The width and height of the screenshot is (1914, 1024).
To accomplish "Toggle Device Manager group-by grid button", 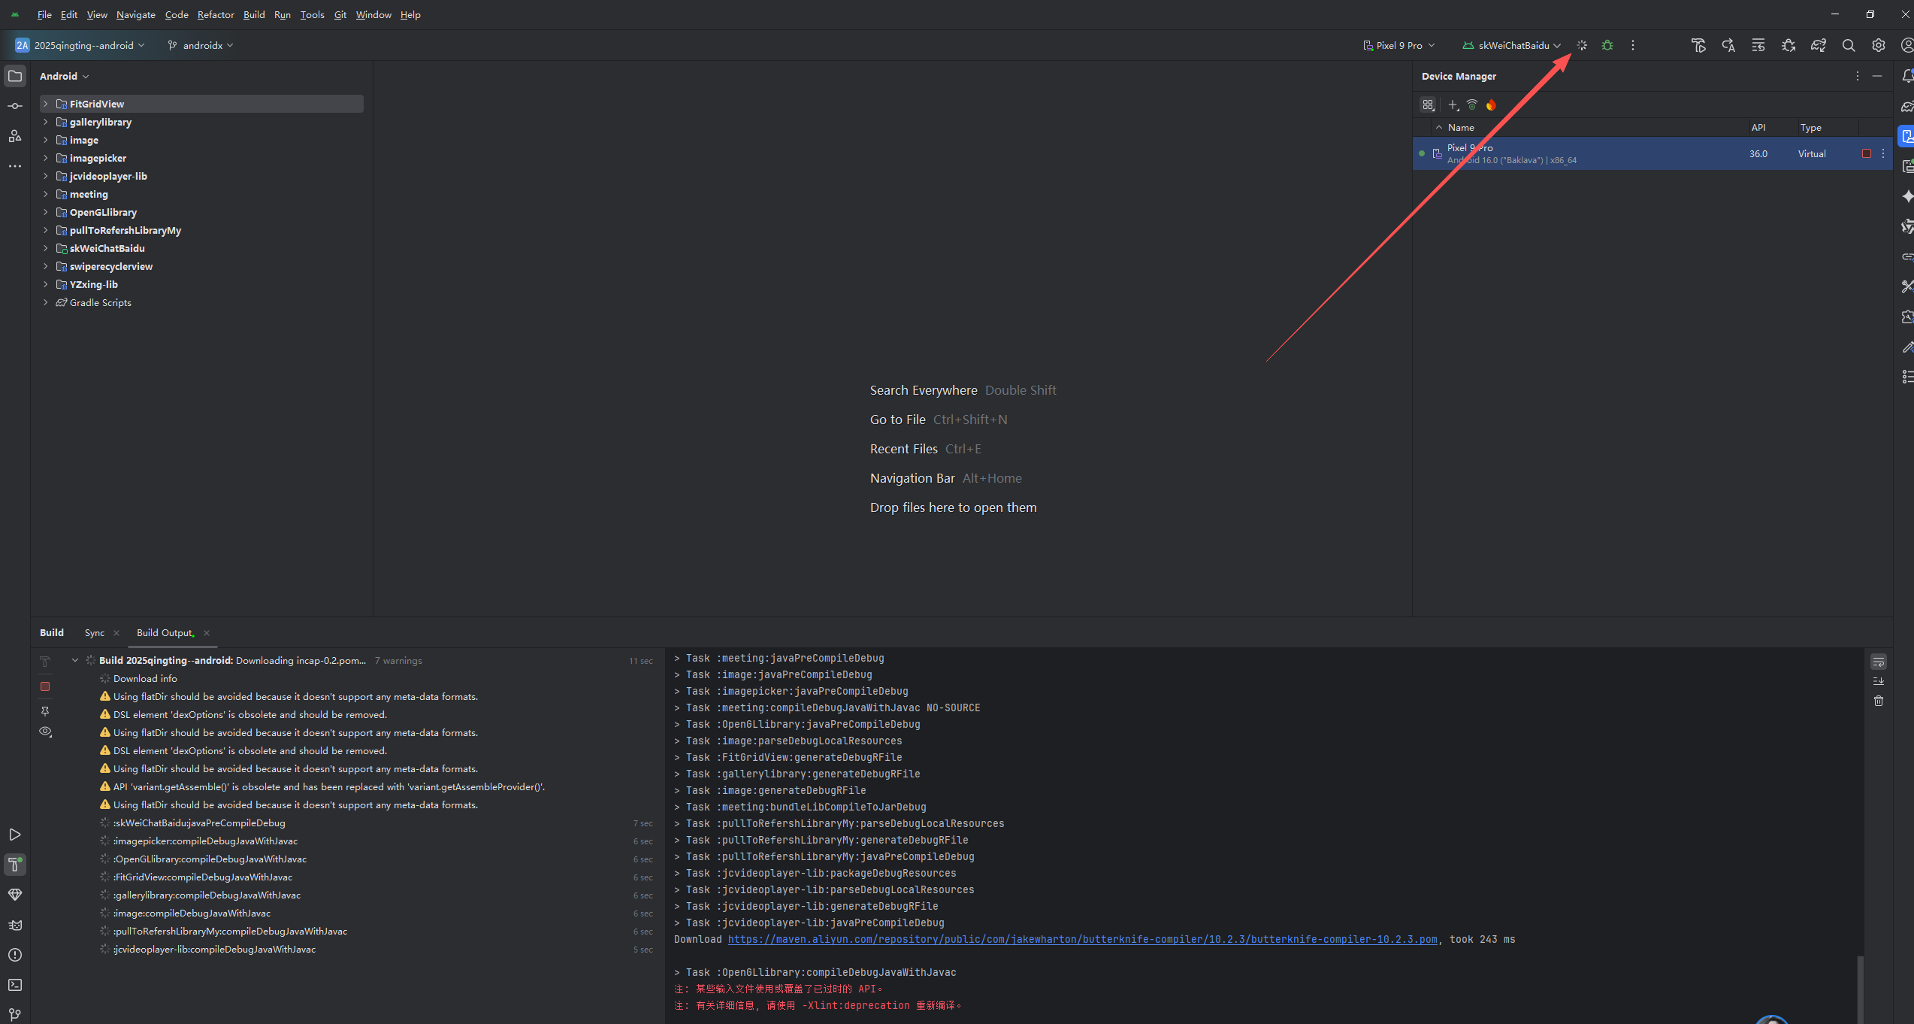I will tap(1428, 105).
